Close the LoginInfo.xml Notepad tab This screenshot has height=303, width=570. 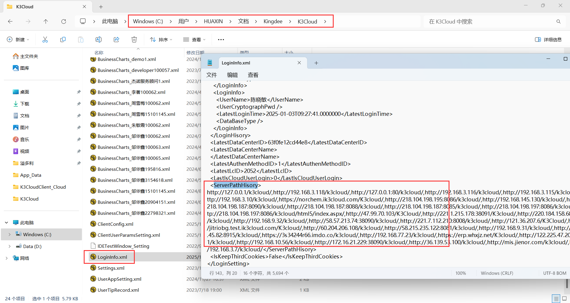(x=299, y=63)
